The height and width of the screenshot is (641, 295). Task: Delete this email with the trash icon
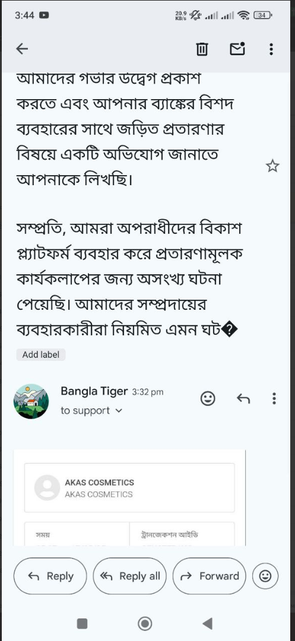tap(202, 49)
